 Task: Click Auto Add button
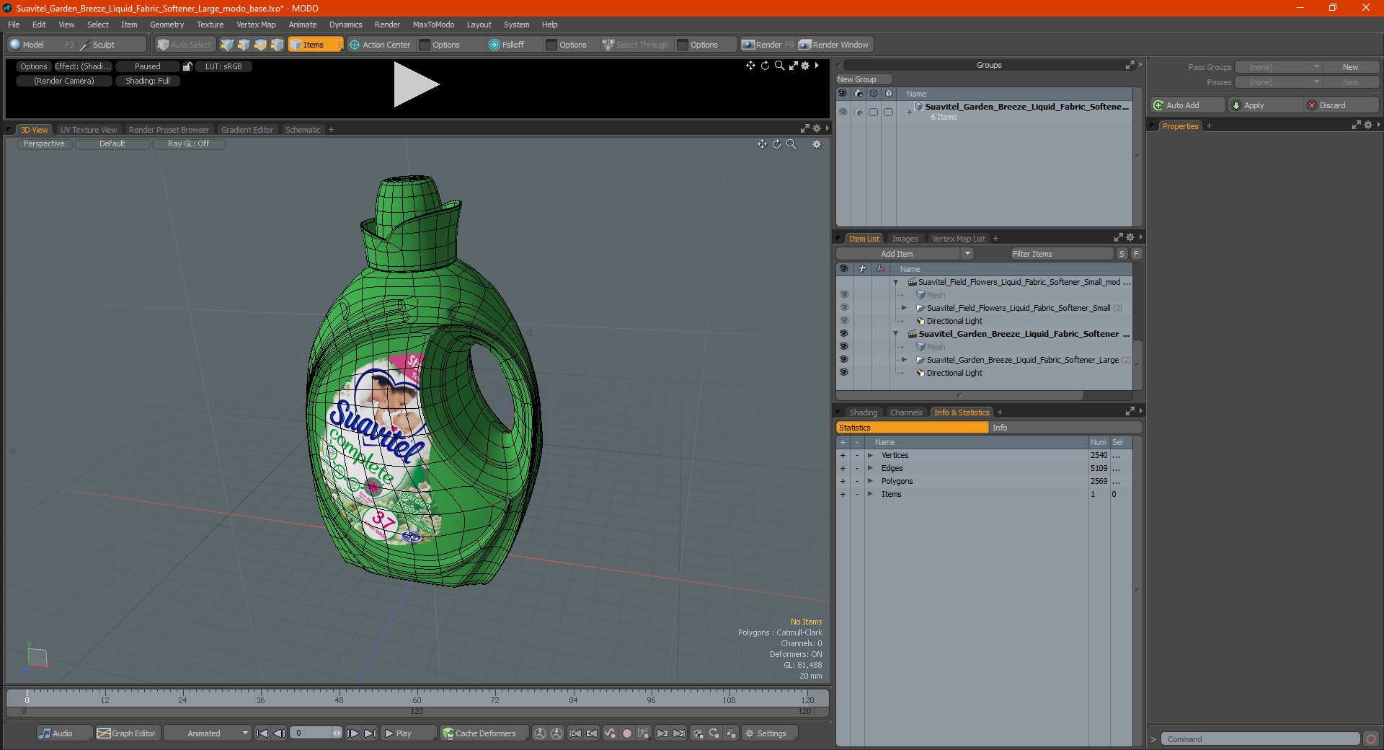(1188, 105)
